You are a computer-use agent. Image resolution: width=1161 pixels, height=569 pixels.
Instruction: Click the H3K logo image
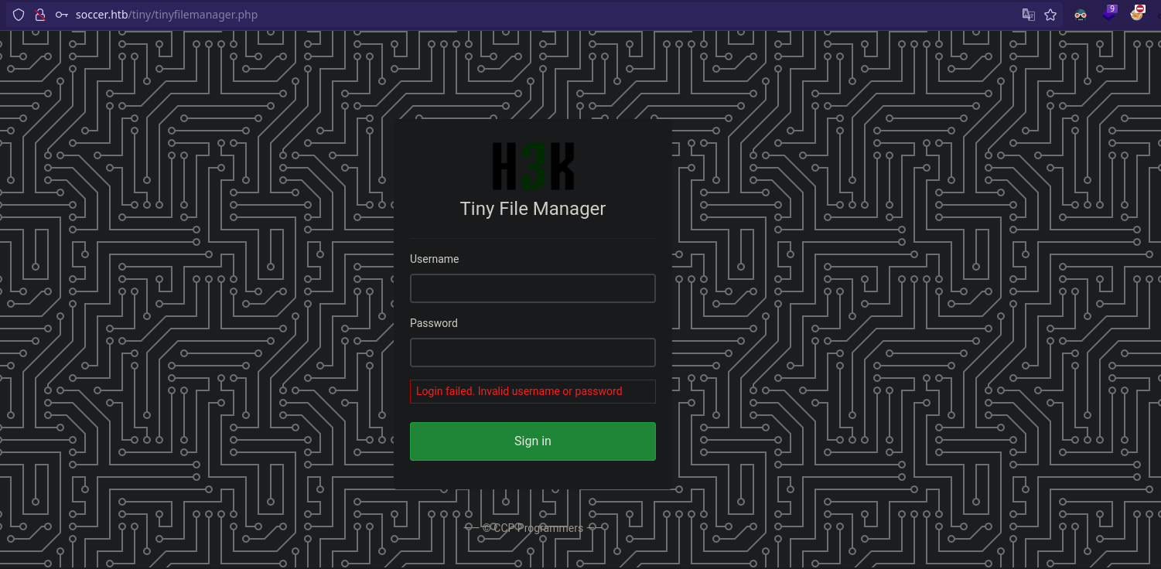533,166
